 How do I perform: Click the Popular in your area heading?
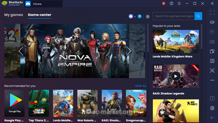[x=166, y=26]
